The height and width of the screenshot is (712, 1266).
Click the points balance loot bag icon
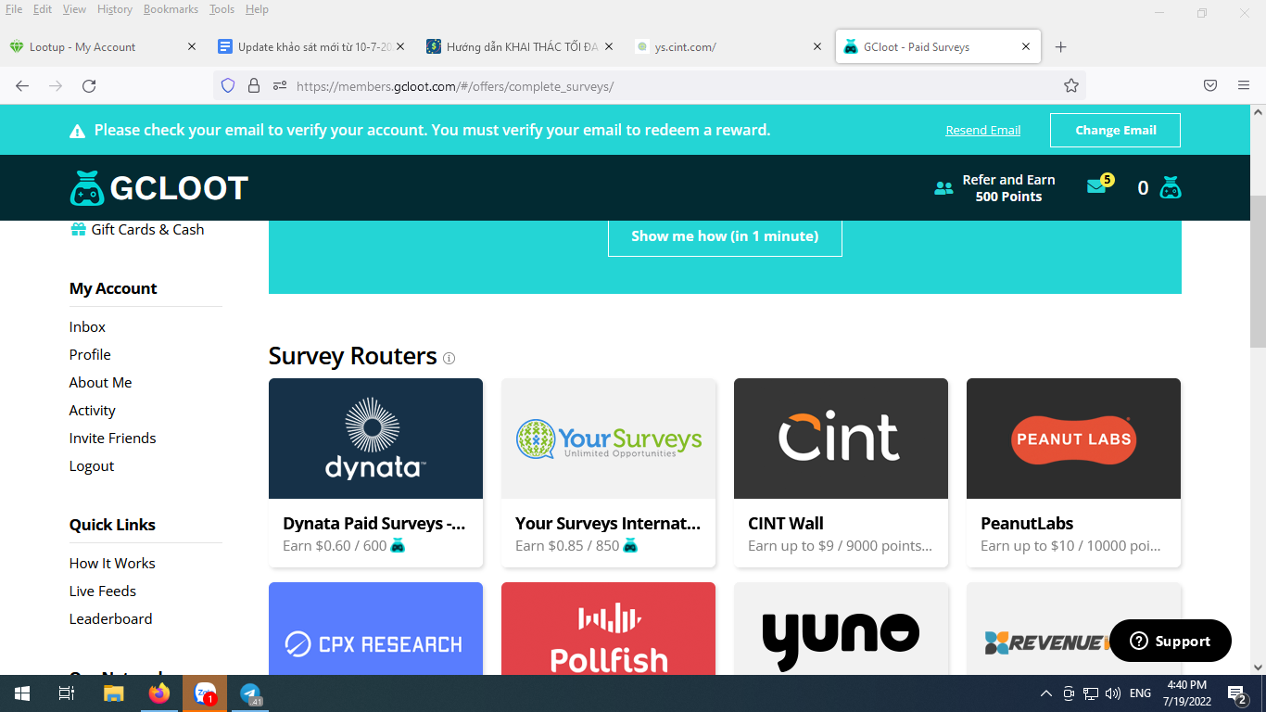point(1171,188)
